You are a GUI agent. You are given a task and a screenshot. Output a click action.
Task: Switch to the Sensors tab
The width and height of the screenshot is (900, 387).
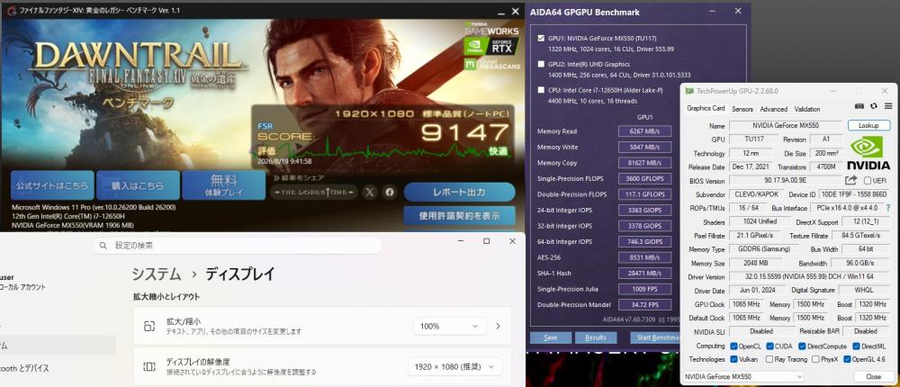click(742, 109)
